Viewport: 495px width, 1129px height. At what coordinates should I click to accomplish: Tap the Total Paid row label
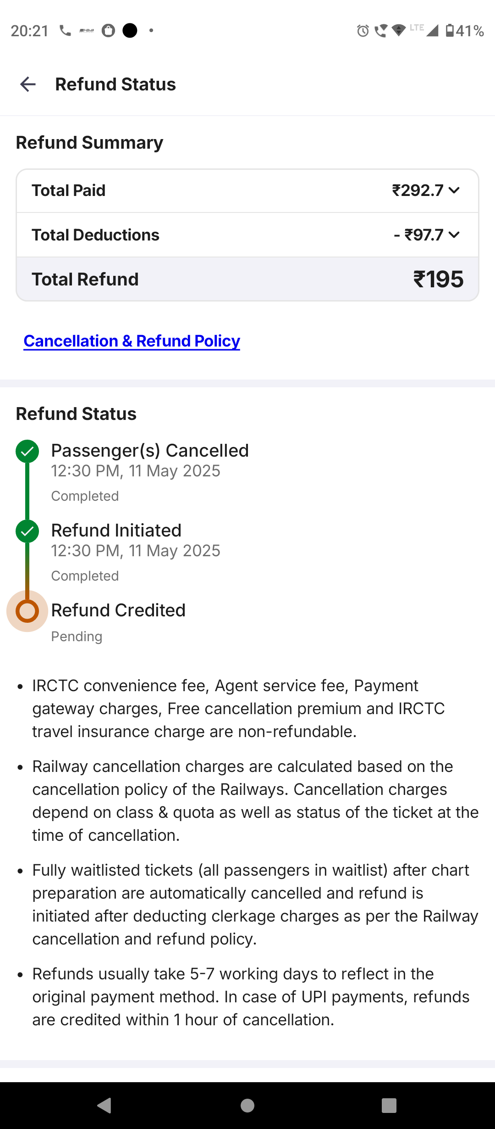(69, 190)
